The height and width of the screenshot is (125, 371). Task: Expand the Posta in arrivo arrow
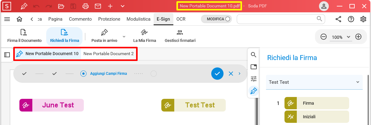[124, 36]
